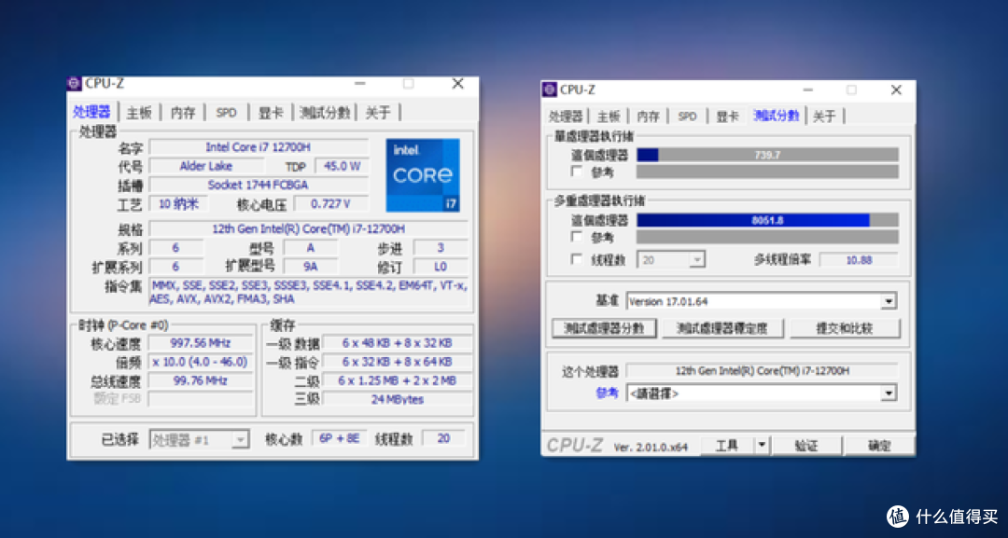Open the SPD tab in the left window

click(226, 113)
